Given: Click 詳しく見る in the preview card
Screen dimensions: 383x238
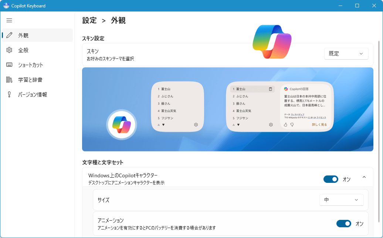Looking at the screenshot, I should 319,125.
